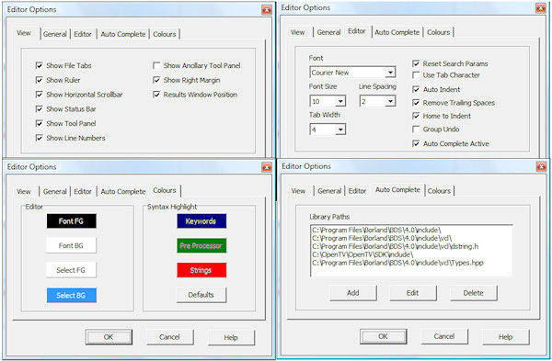Viewport: 552px width, 361px height.
Task: Open Auto Complete tab in top-left window
Action: [123, 34]
